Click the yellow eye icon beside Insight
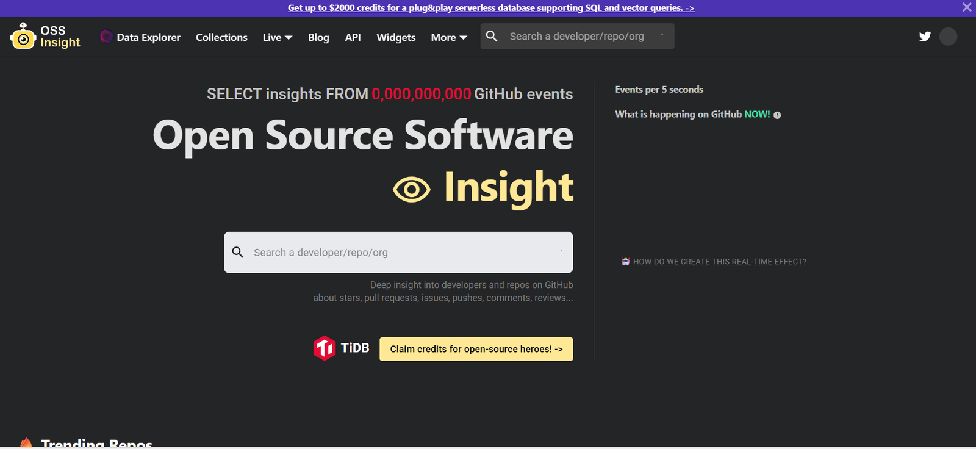The image size is (976, 449). pyautogui.click(x=412, y=190)
